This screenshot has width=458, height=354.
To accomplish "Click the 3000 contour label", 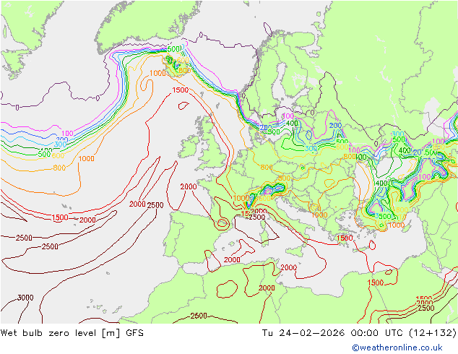I will pyautogui.click(x=25, y=298).
